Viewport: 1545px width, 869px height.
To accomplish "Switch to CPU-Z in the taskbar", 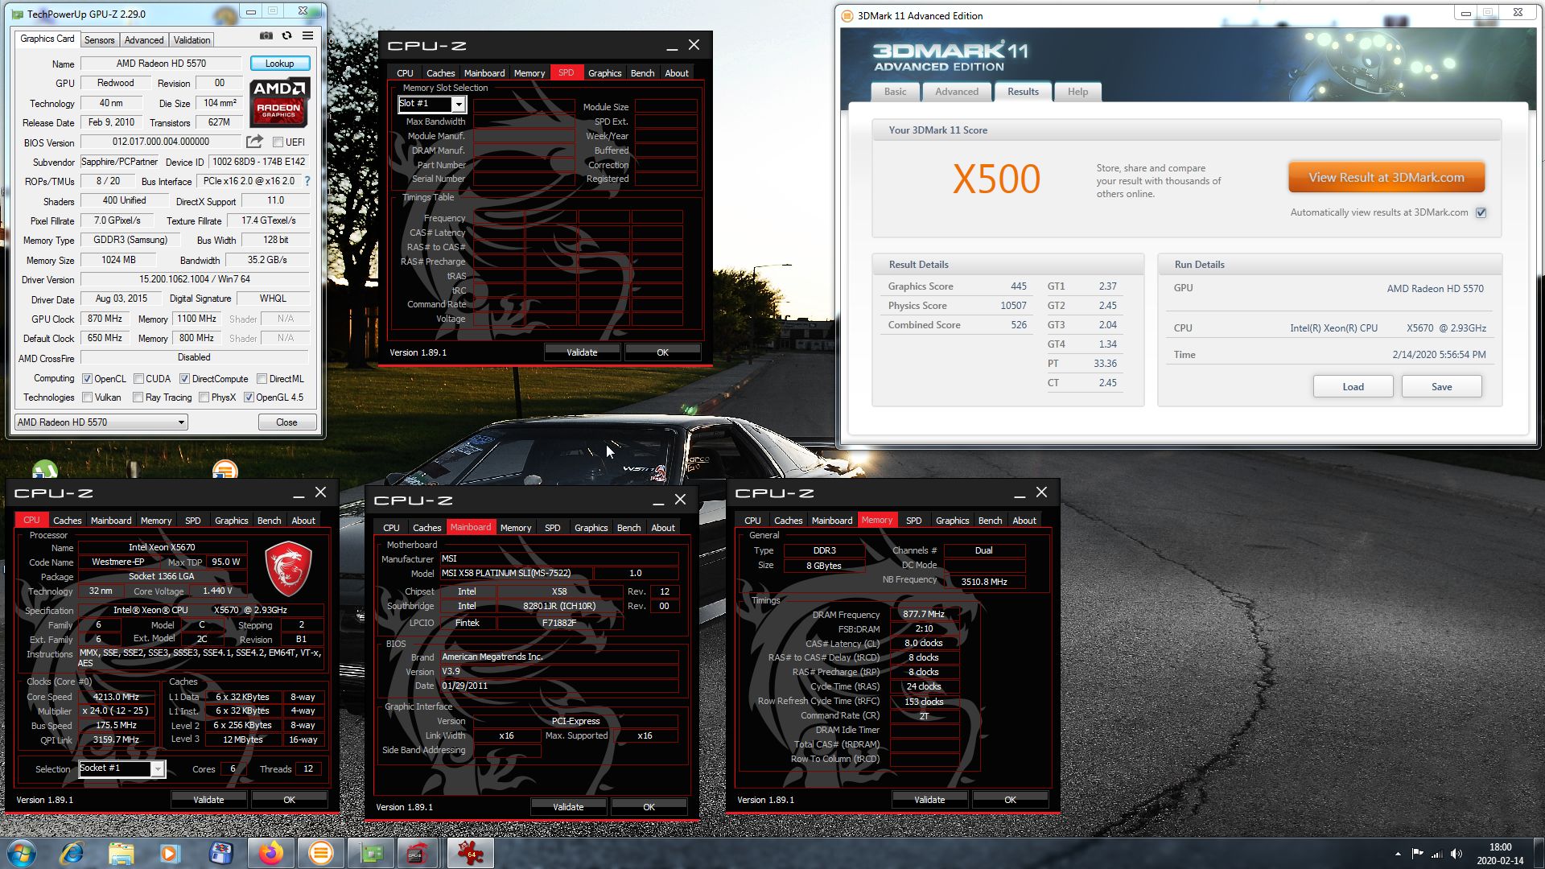I will [417, 853].
